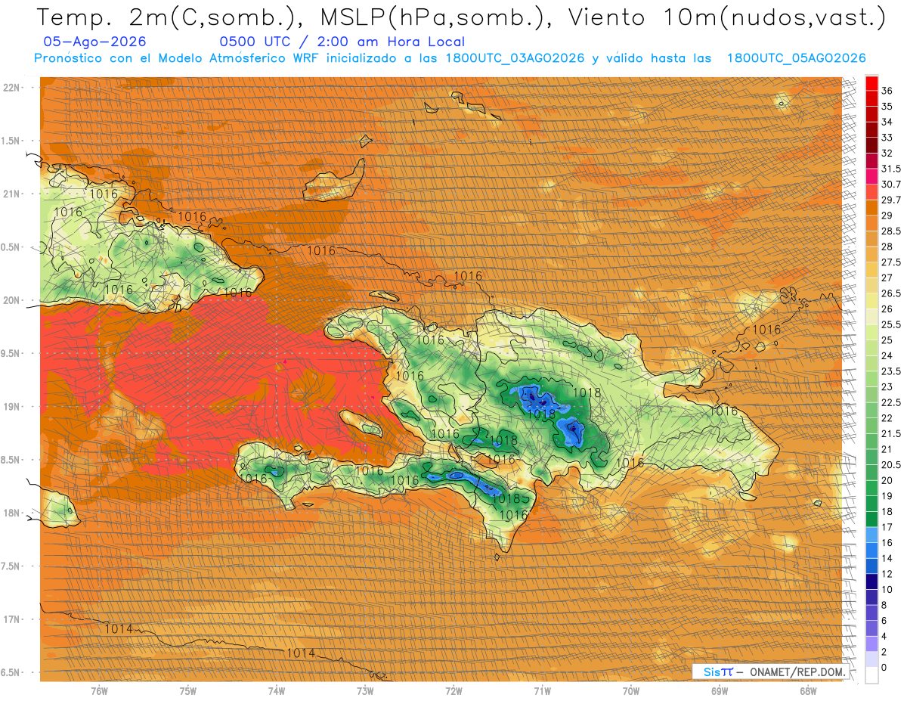The image size is (907, 701).
Task: Click the '0500 UTC / 2:00 am Hora Local' text
Action: point(342,42)
